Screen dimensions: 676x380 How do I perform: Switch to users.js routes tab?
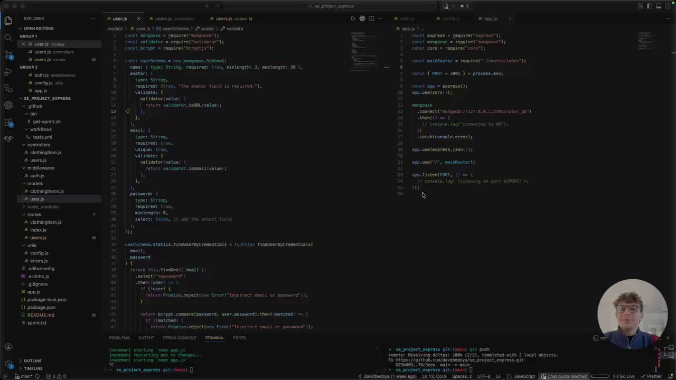[231, 18]
